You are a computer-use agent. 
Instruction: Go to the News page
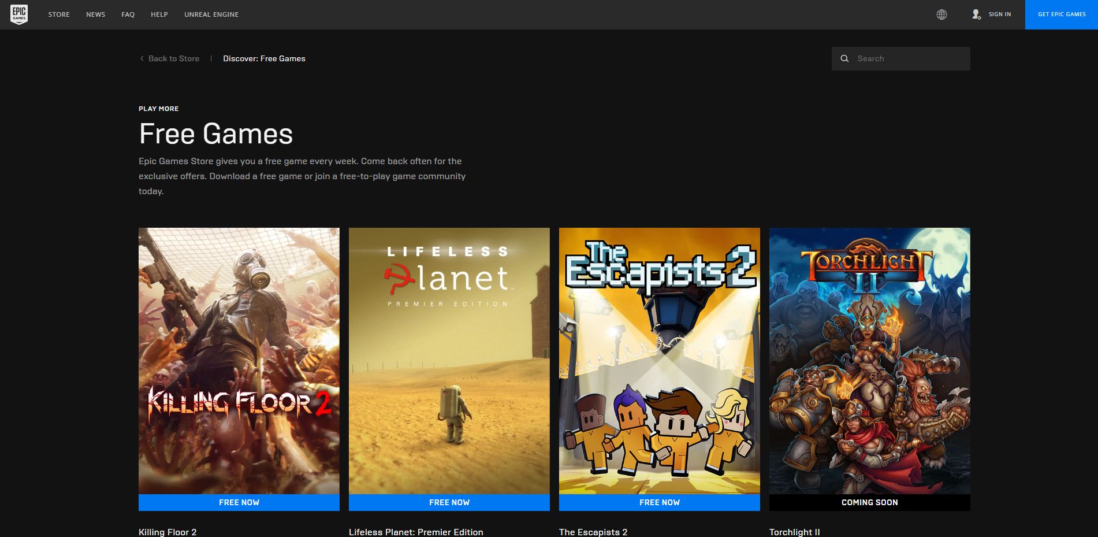(x=96, y=14)
